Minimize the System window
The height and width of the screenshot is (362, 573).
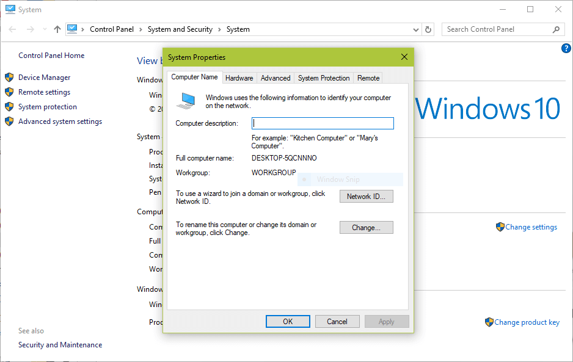pos(503,10)
